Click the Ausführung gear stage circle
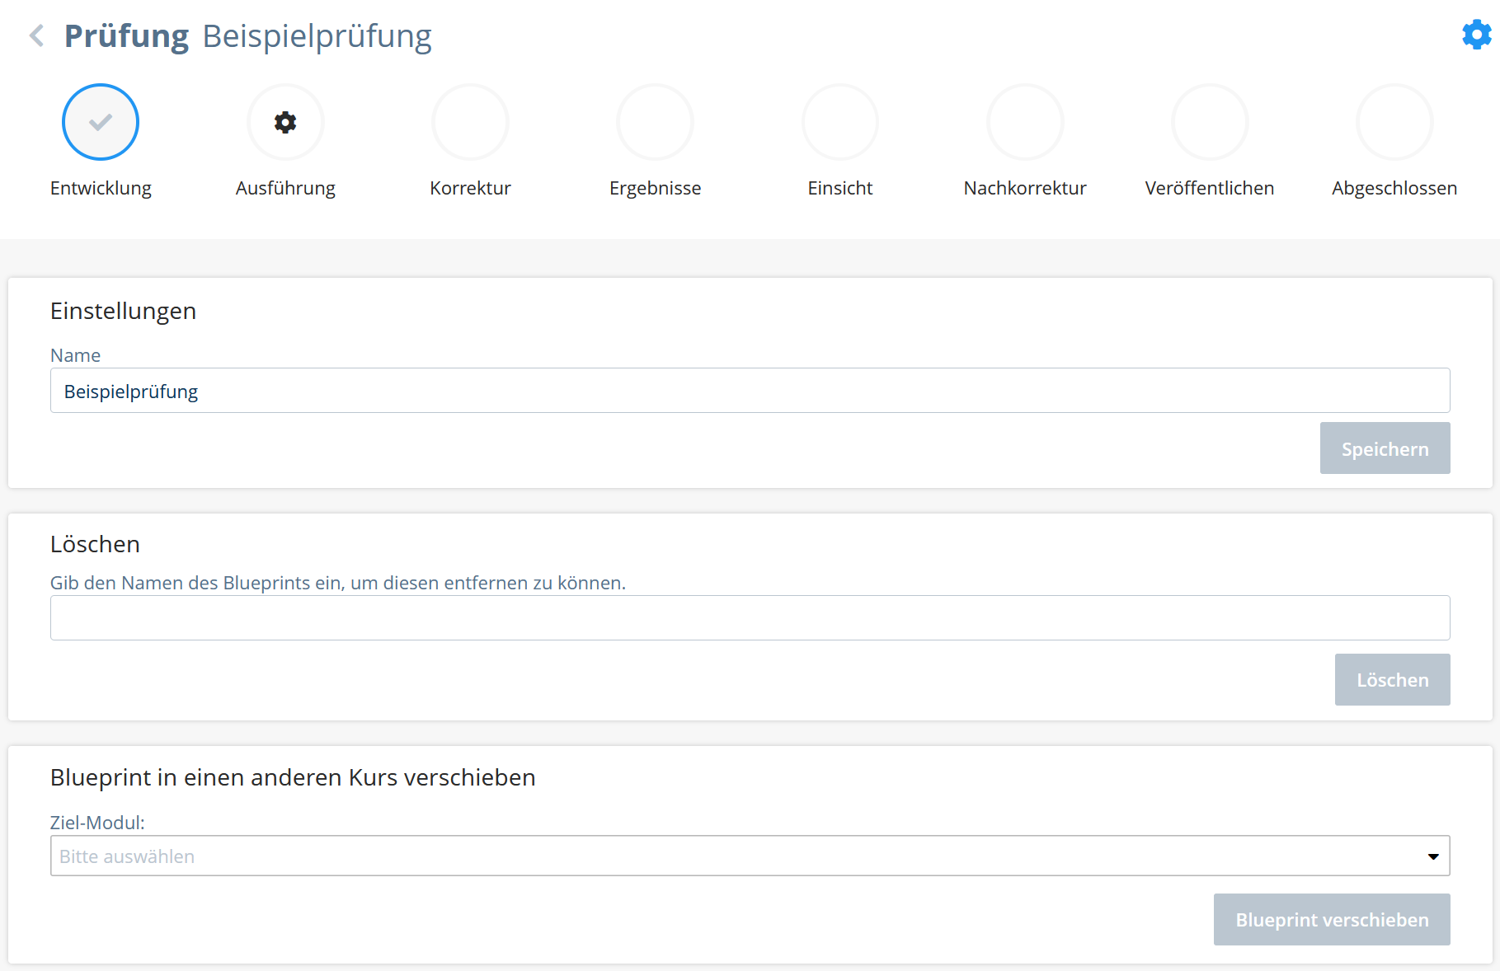 pyautogui.click(x=285, y=122)
